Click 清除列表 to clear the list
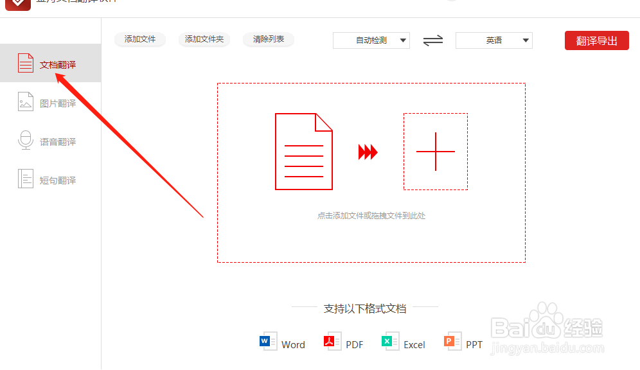Image resolution: width=640 pixels, height=370 pixels. pyautogui.click(x=268, y=39)
